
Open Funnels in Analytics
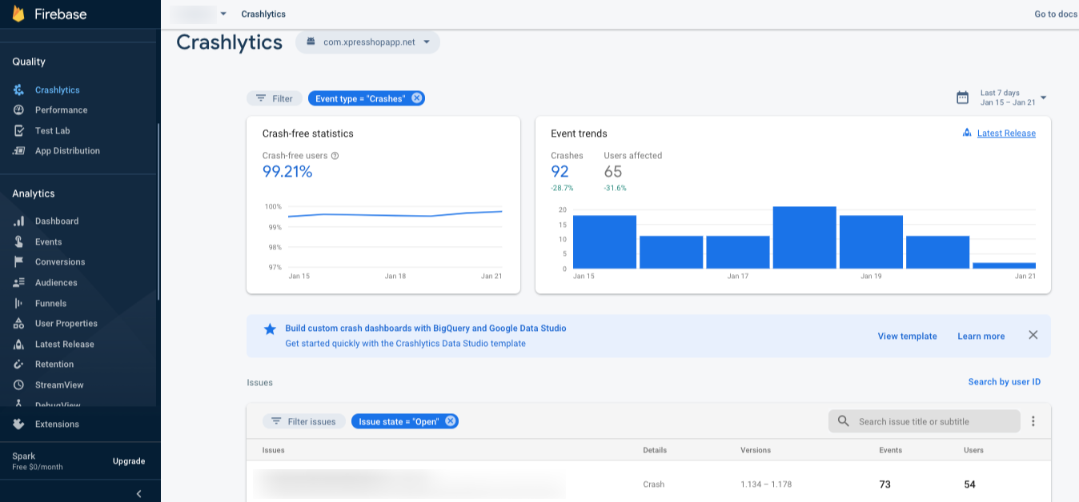pos(50,304)
